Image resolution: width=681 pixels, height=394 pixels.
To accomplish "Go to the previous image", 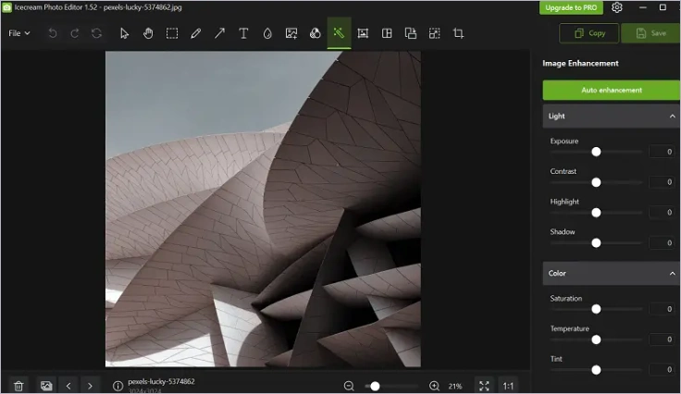I will point(68,385).
